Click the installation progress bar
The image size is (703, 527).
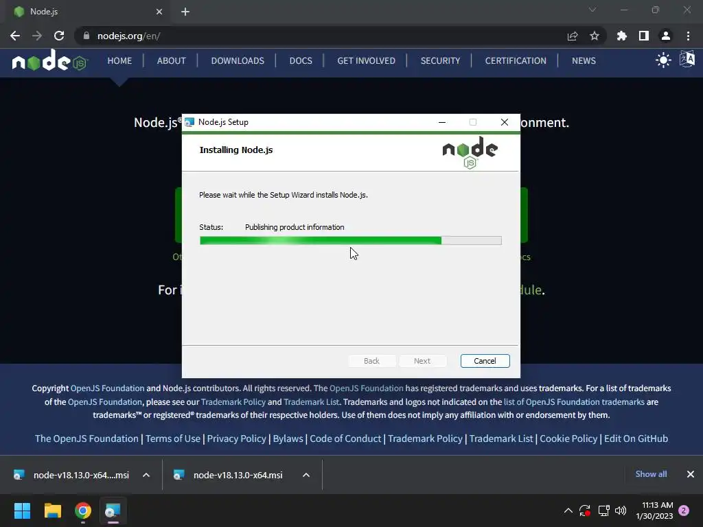[x=351, y=241]
